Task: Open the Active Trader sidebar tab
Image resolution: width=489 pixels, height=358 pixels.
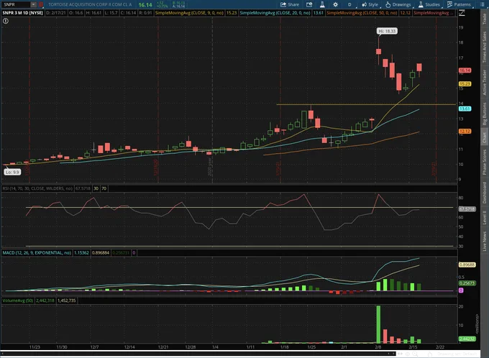Action: (x=484, y=83)
